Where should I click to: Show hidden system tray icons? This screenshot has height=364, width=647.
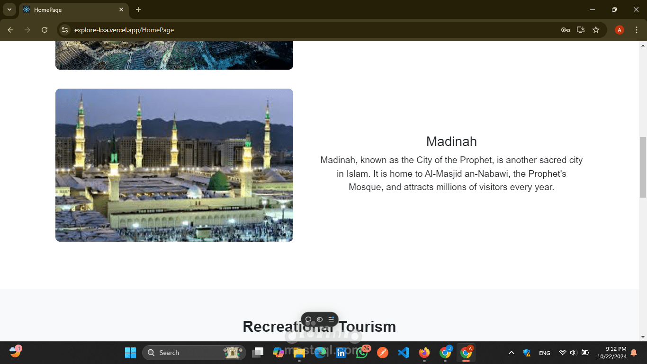512,353
